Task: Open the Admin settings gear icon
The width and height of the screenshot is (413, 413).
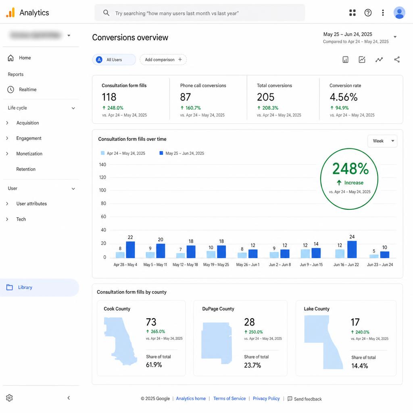Action: point(9,398)
